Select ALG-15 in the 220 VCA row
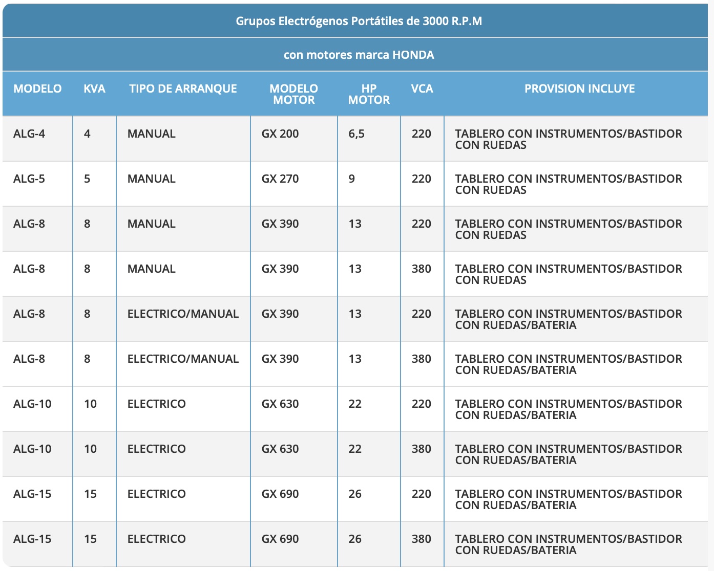The width and height of the screenshot is (714, 571). (x=32, y=494)
